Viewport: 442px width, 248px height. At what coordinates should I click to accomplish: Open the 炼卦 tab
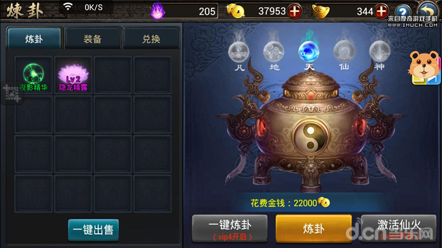point(34,39)
